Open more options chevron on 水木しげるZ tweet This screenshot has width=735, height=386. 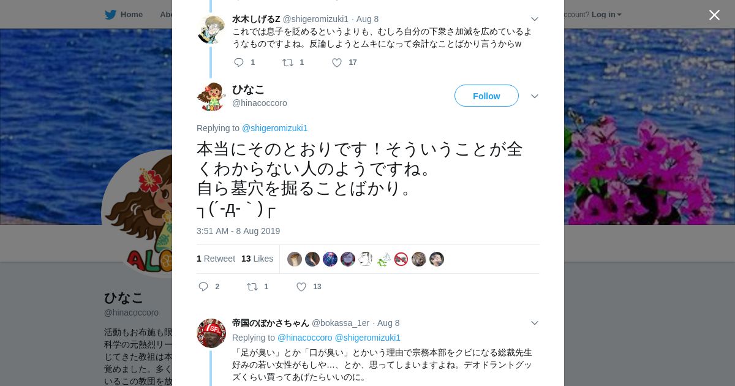point(535,19)
